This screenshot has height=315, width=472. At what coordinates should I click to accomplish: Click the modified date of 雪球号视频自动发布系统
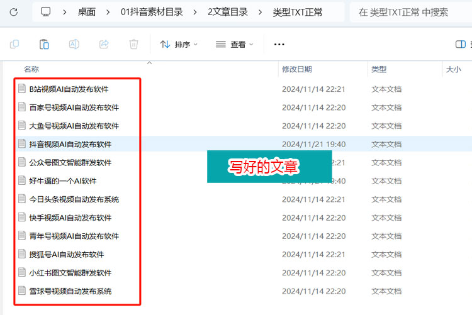tap(313, 291)
